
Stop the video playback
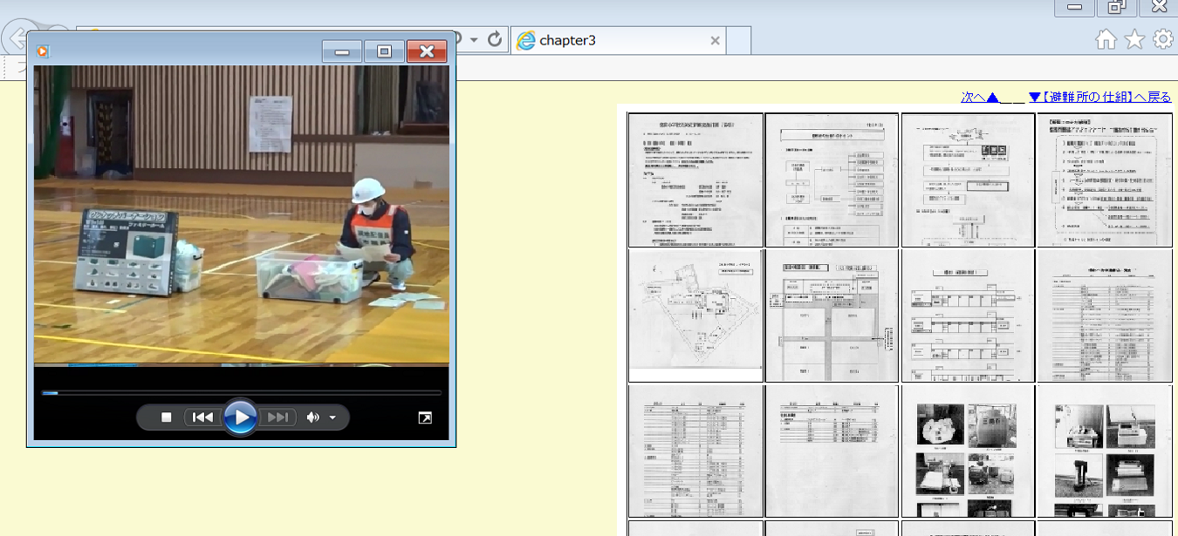coord(166,417)
